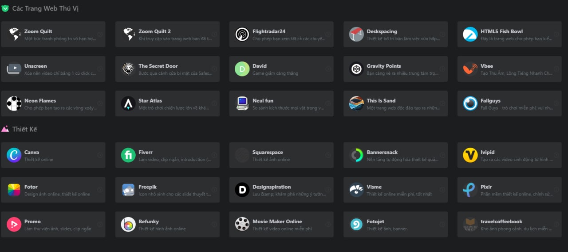The height and width of the screenshot is (252, 568).
Task: Click the green Fiverr logo icon
Action: tap(128, 155)
